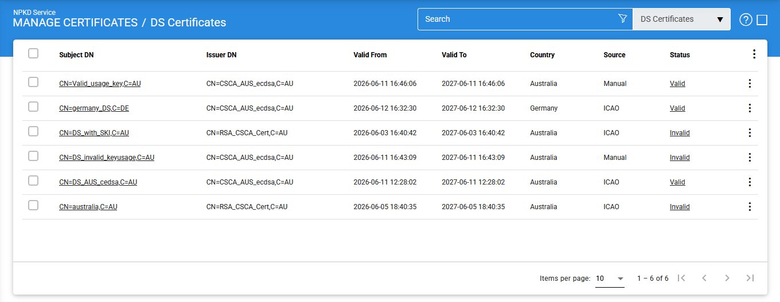Viewport: 780px width, 302px height.
Task: Toggle the select-all header checkbox
Action: click(x=33, y=53)
